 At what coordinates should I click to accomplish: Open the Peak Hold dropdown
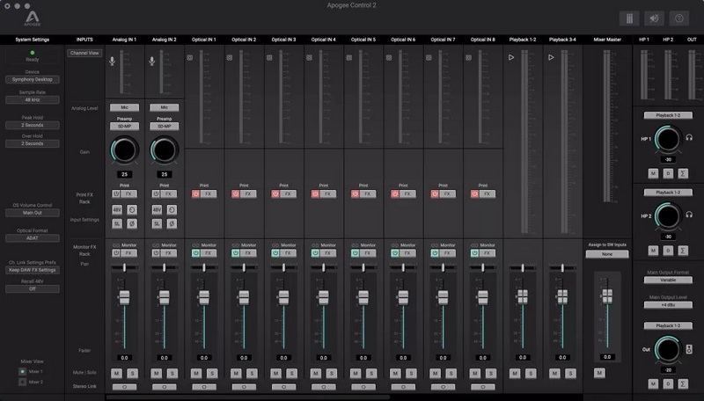pyautogui.click(x=33, y=125)
